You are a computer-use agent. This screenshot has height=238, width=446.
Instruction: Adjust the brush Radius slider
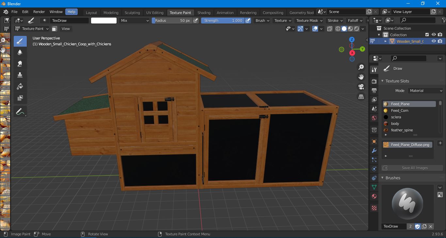(172, 21)
